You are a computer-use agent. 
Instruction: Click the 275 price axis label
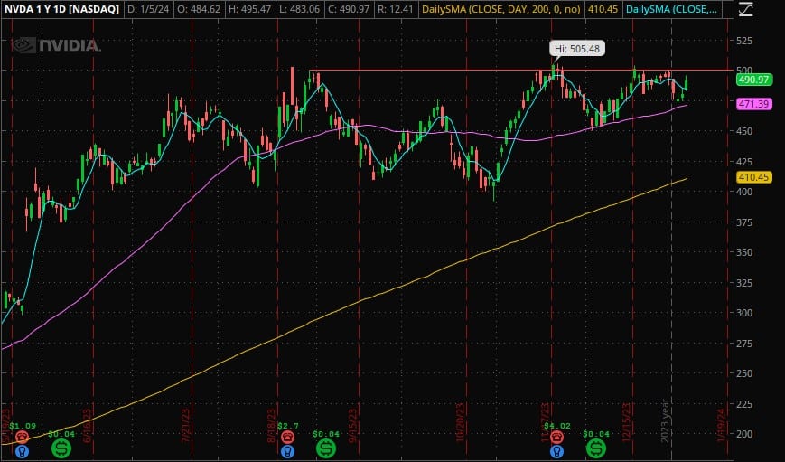pos(744,344)
